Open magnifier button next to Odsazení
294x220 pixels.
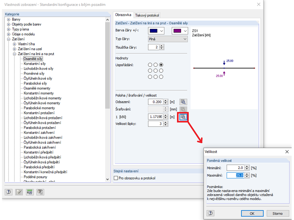(x=183, y=102)
